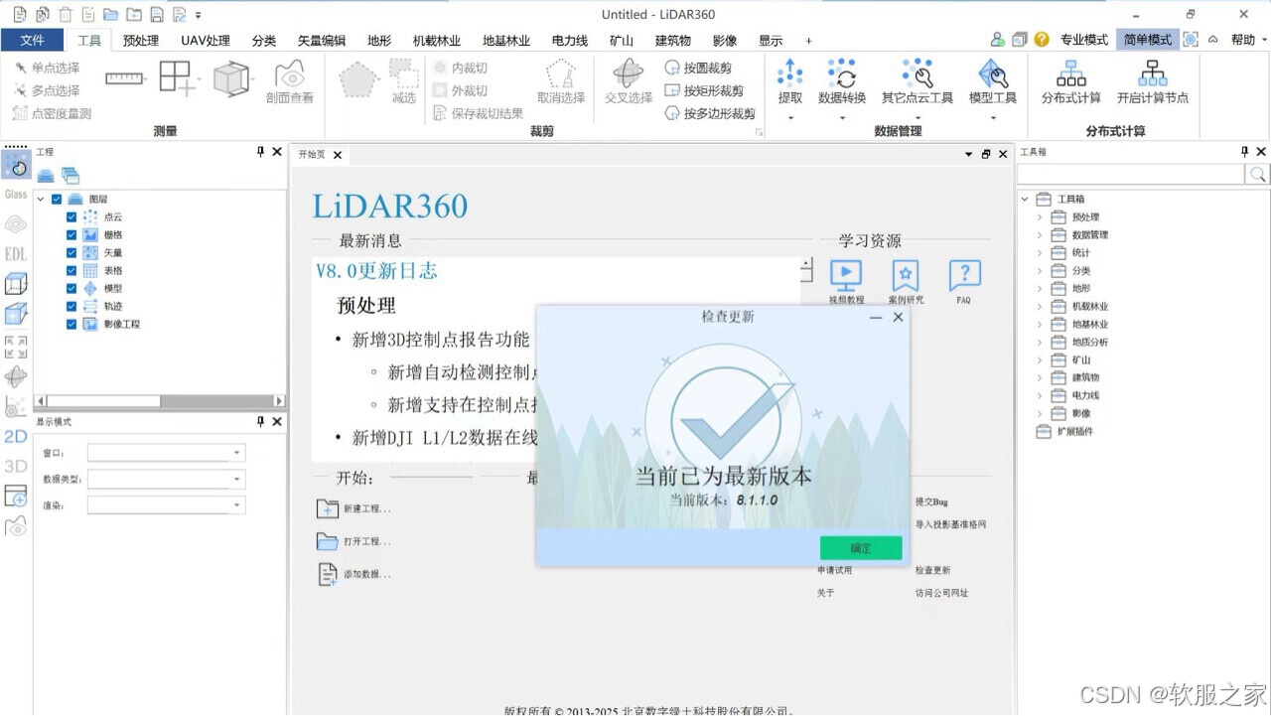Switch to 建筑物 ribbon tab

[x=673, y=41]
